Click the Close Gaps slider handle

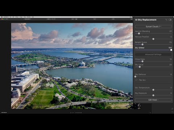point(142,61)
